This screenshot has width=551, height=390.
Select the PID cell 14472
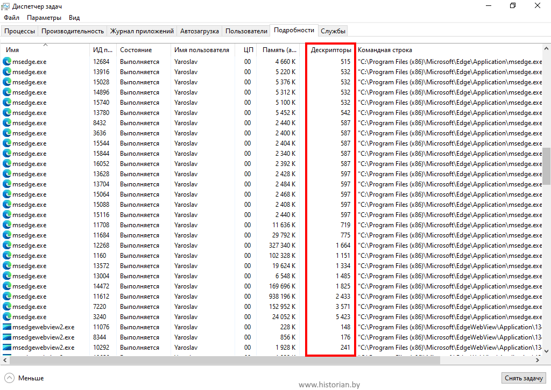coord(101,286)
